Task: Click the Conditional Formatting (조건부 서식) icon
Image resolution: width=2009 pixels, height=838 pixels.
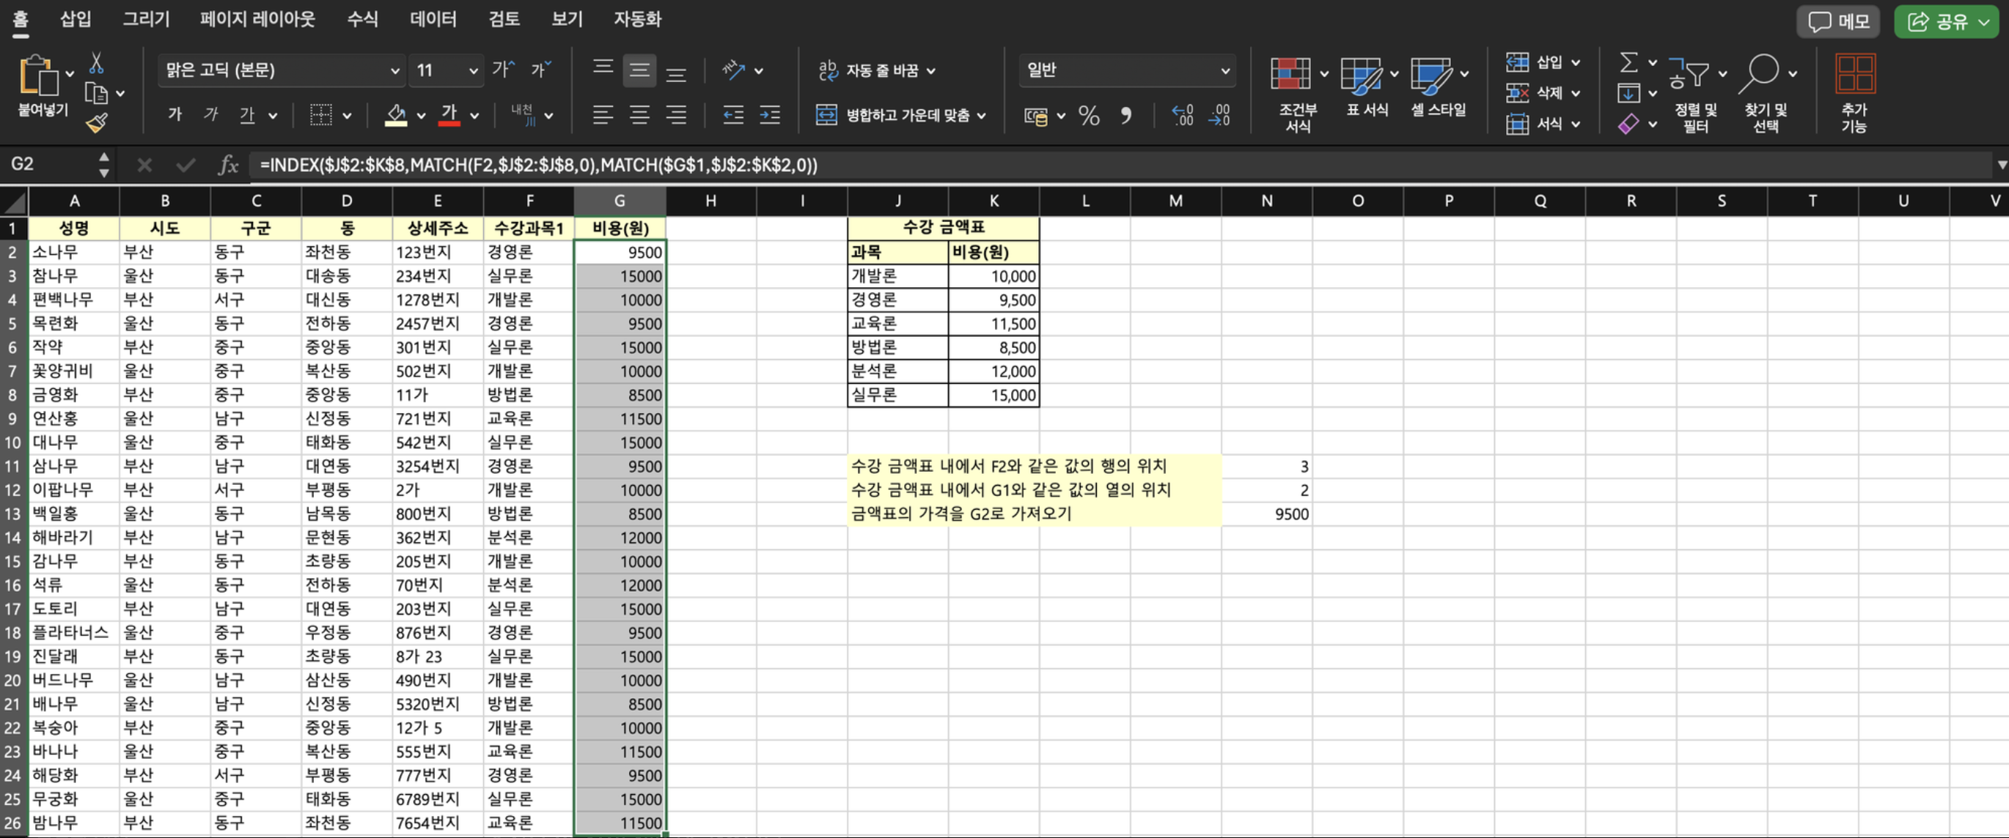Action: (x=1290, y=75)
